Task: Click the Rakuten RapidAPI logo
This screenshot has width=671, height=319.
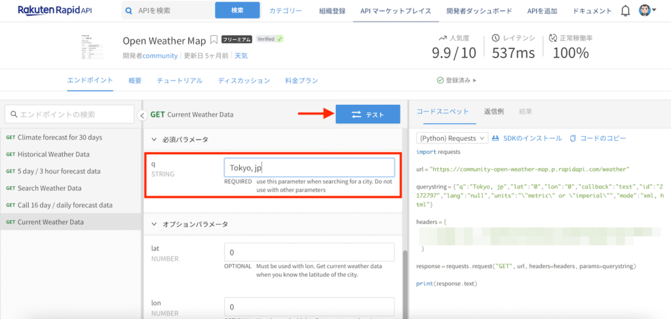Action: pos(55,10)
